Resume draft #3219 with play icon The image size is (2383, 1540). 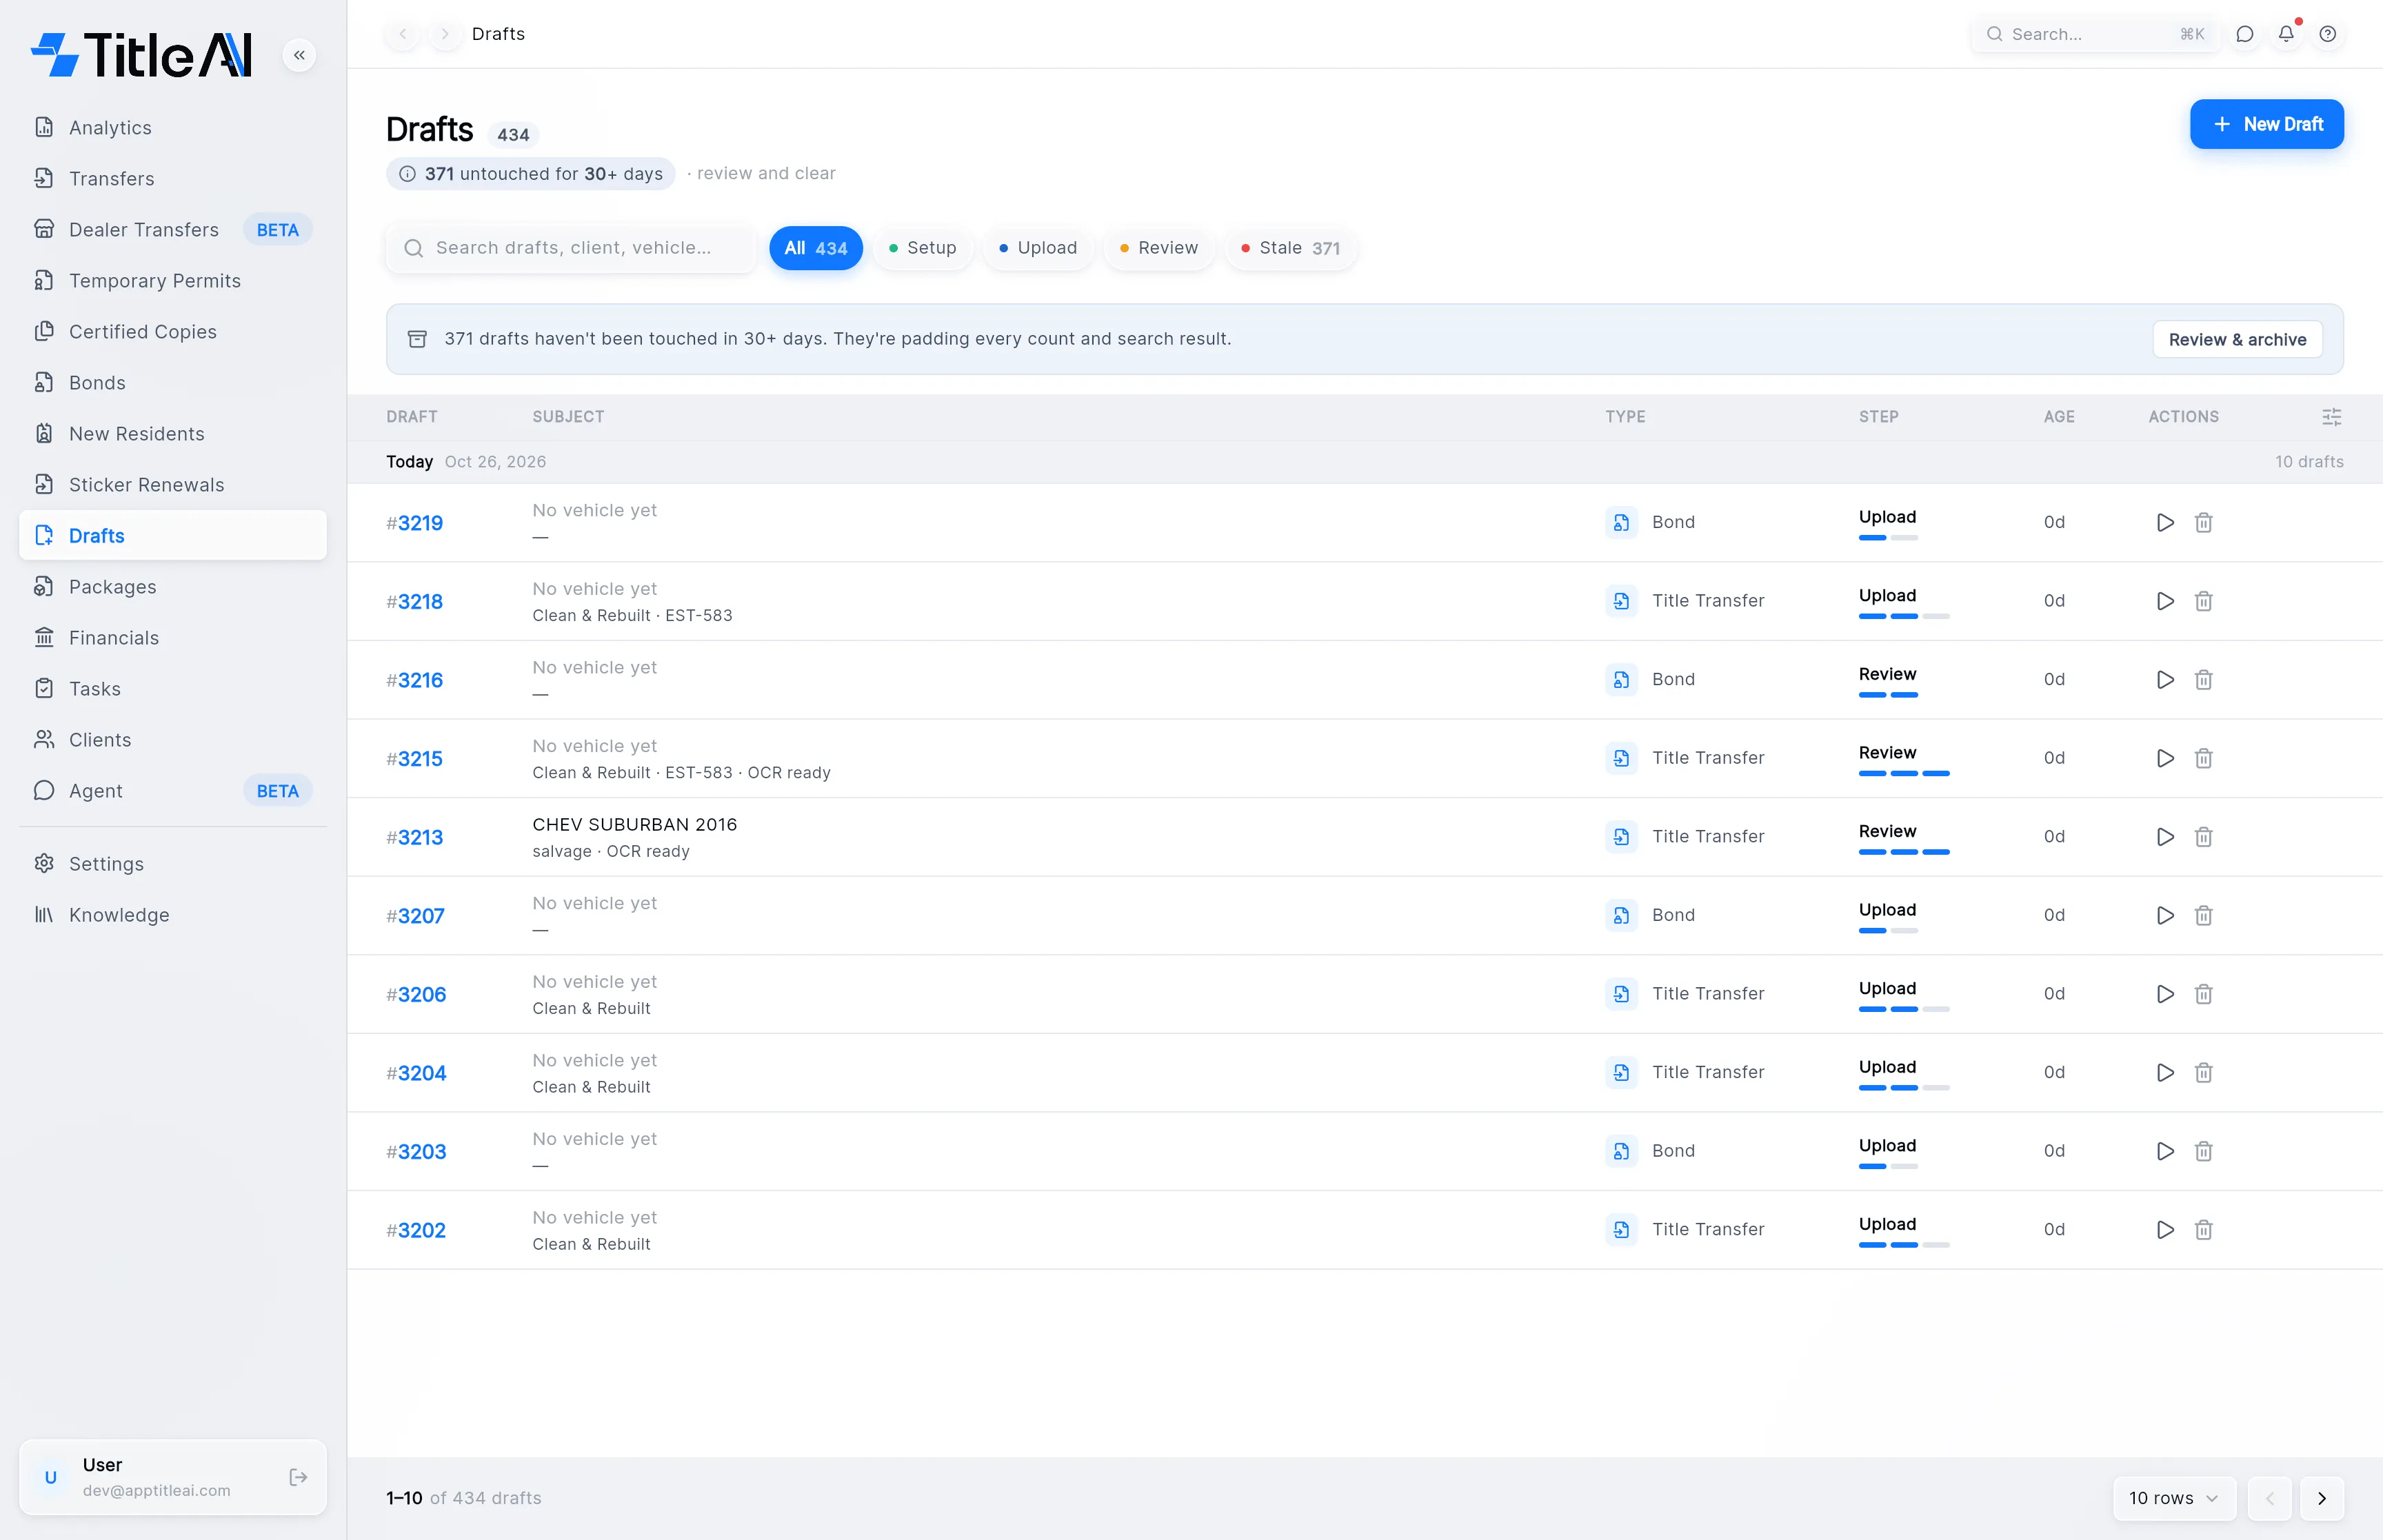pyautogui.click(x=2165, y=522)
